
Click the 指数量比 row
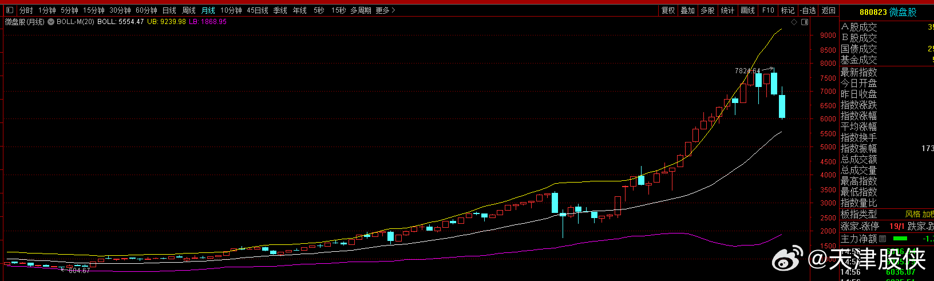click(x=887, y=203)
